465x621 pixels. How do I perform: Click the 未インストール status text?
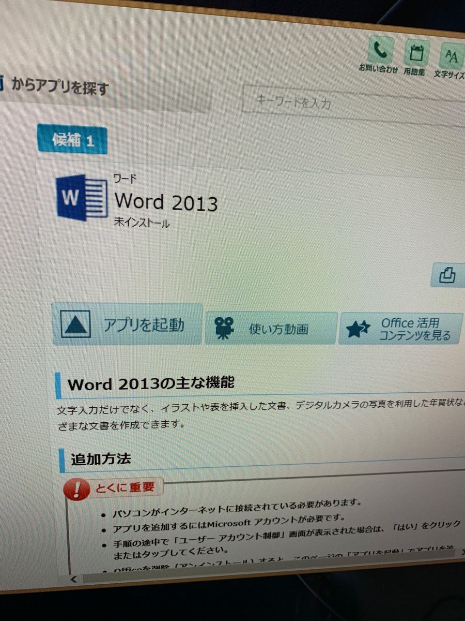tap(142, 224)
